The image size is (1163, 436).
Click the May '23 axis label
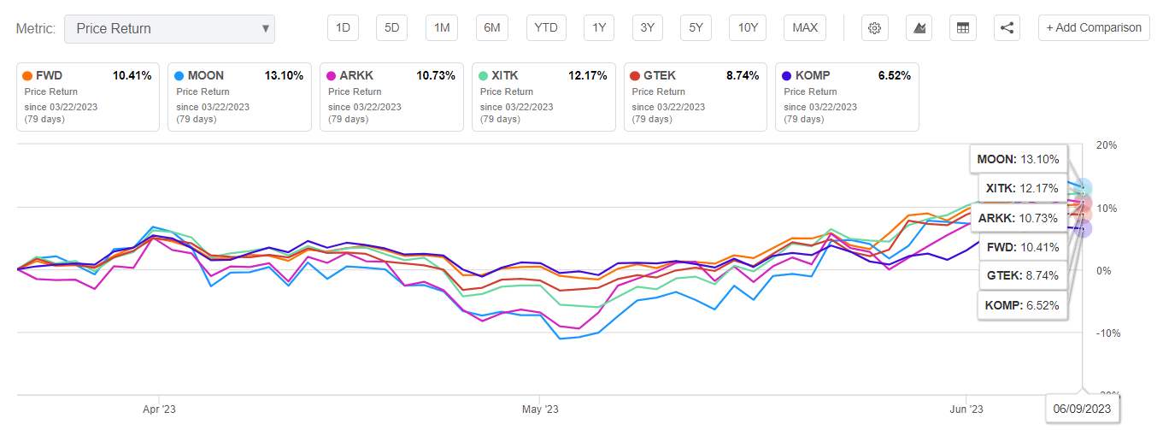tap(540, 409)
